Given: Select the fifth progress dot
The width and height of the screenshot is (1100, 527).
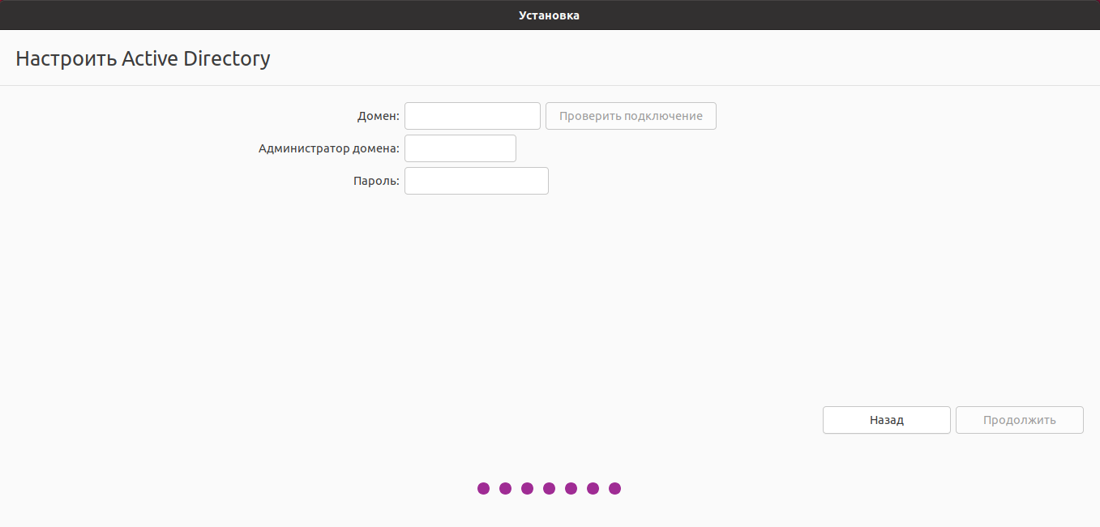Looking at the screenshot, I should (571, 488).
